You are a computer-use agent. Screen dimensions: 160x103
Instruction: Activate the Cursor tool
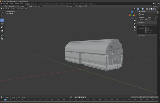[x=2, y=16]
